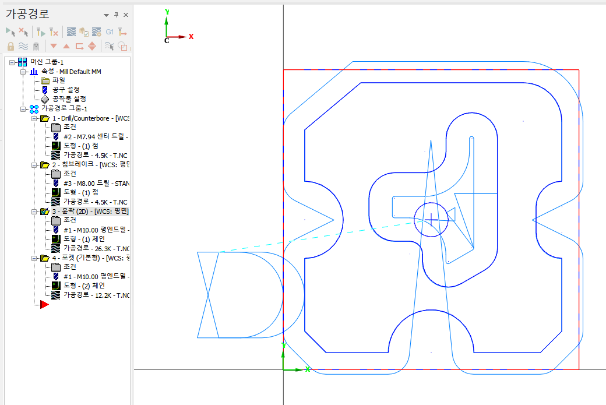Open 도형 - (1) 체인 geometry
The height and width of the screenshot is (405, 606).
coord(84,239)
